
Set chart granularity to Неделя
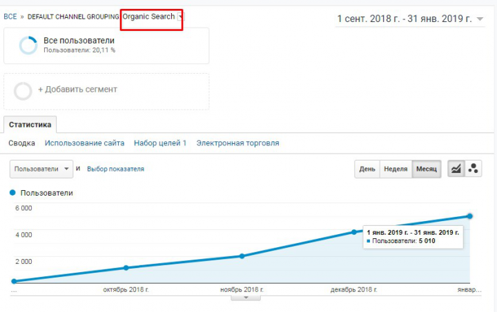(396, 169)
